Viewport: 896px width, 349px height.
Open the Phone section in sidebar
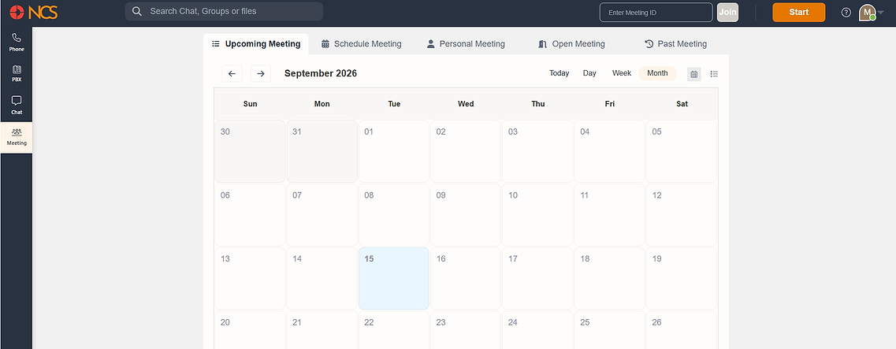(x=17, y=43)
